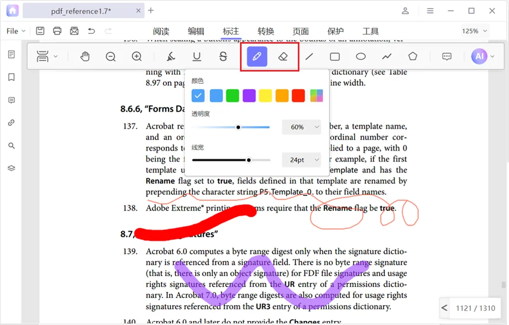Viewport: 509px width, 325px height.
Task: Open the AI assistant
Action: (479, 56)
